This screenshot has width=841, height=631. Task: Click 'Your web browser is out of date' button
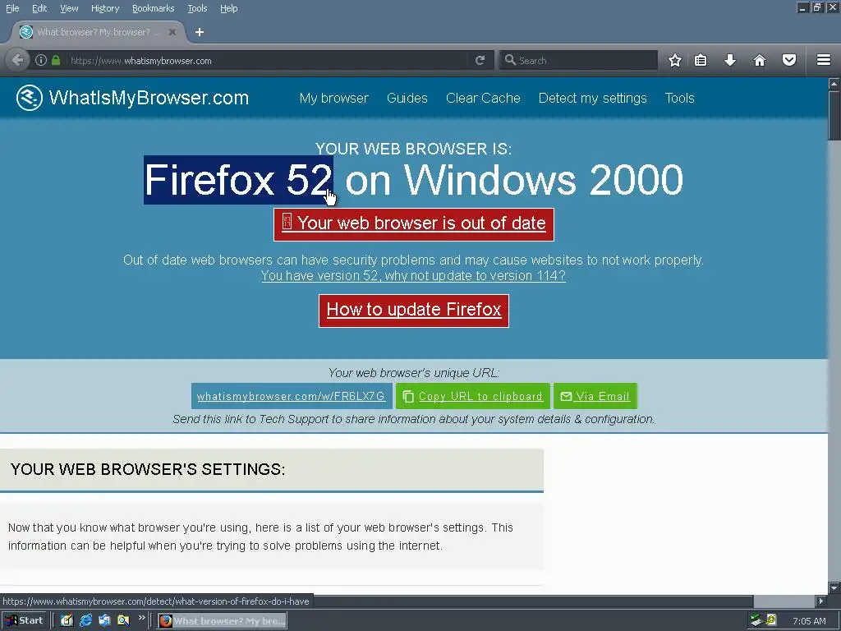[414, 224]
